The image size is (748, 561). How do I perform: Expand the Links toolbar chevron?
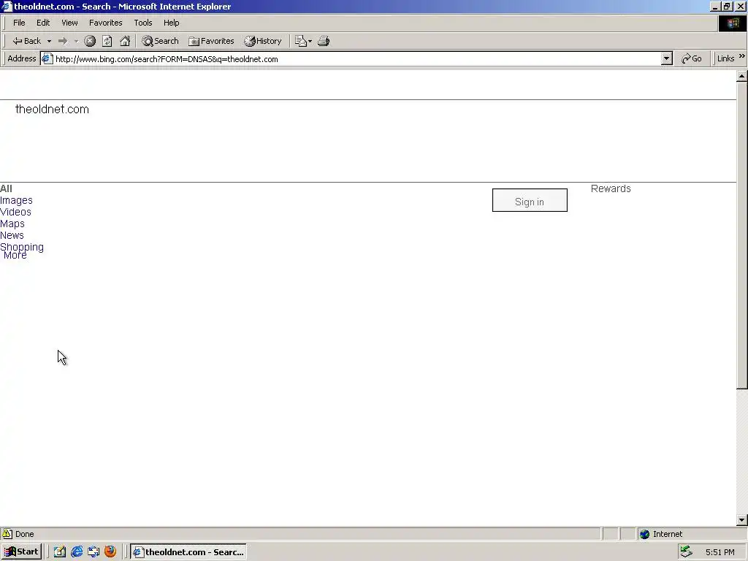point(742,57)
